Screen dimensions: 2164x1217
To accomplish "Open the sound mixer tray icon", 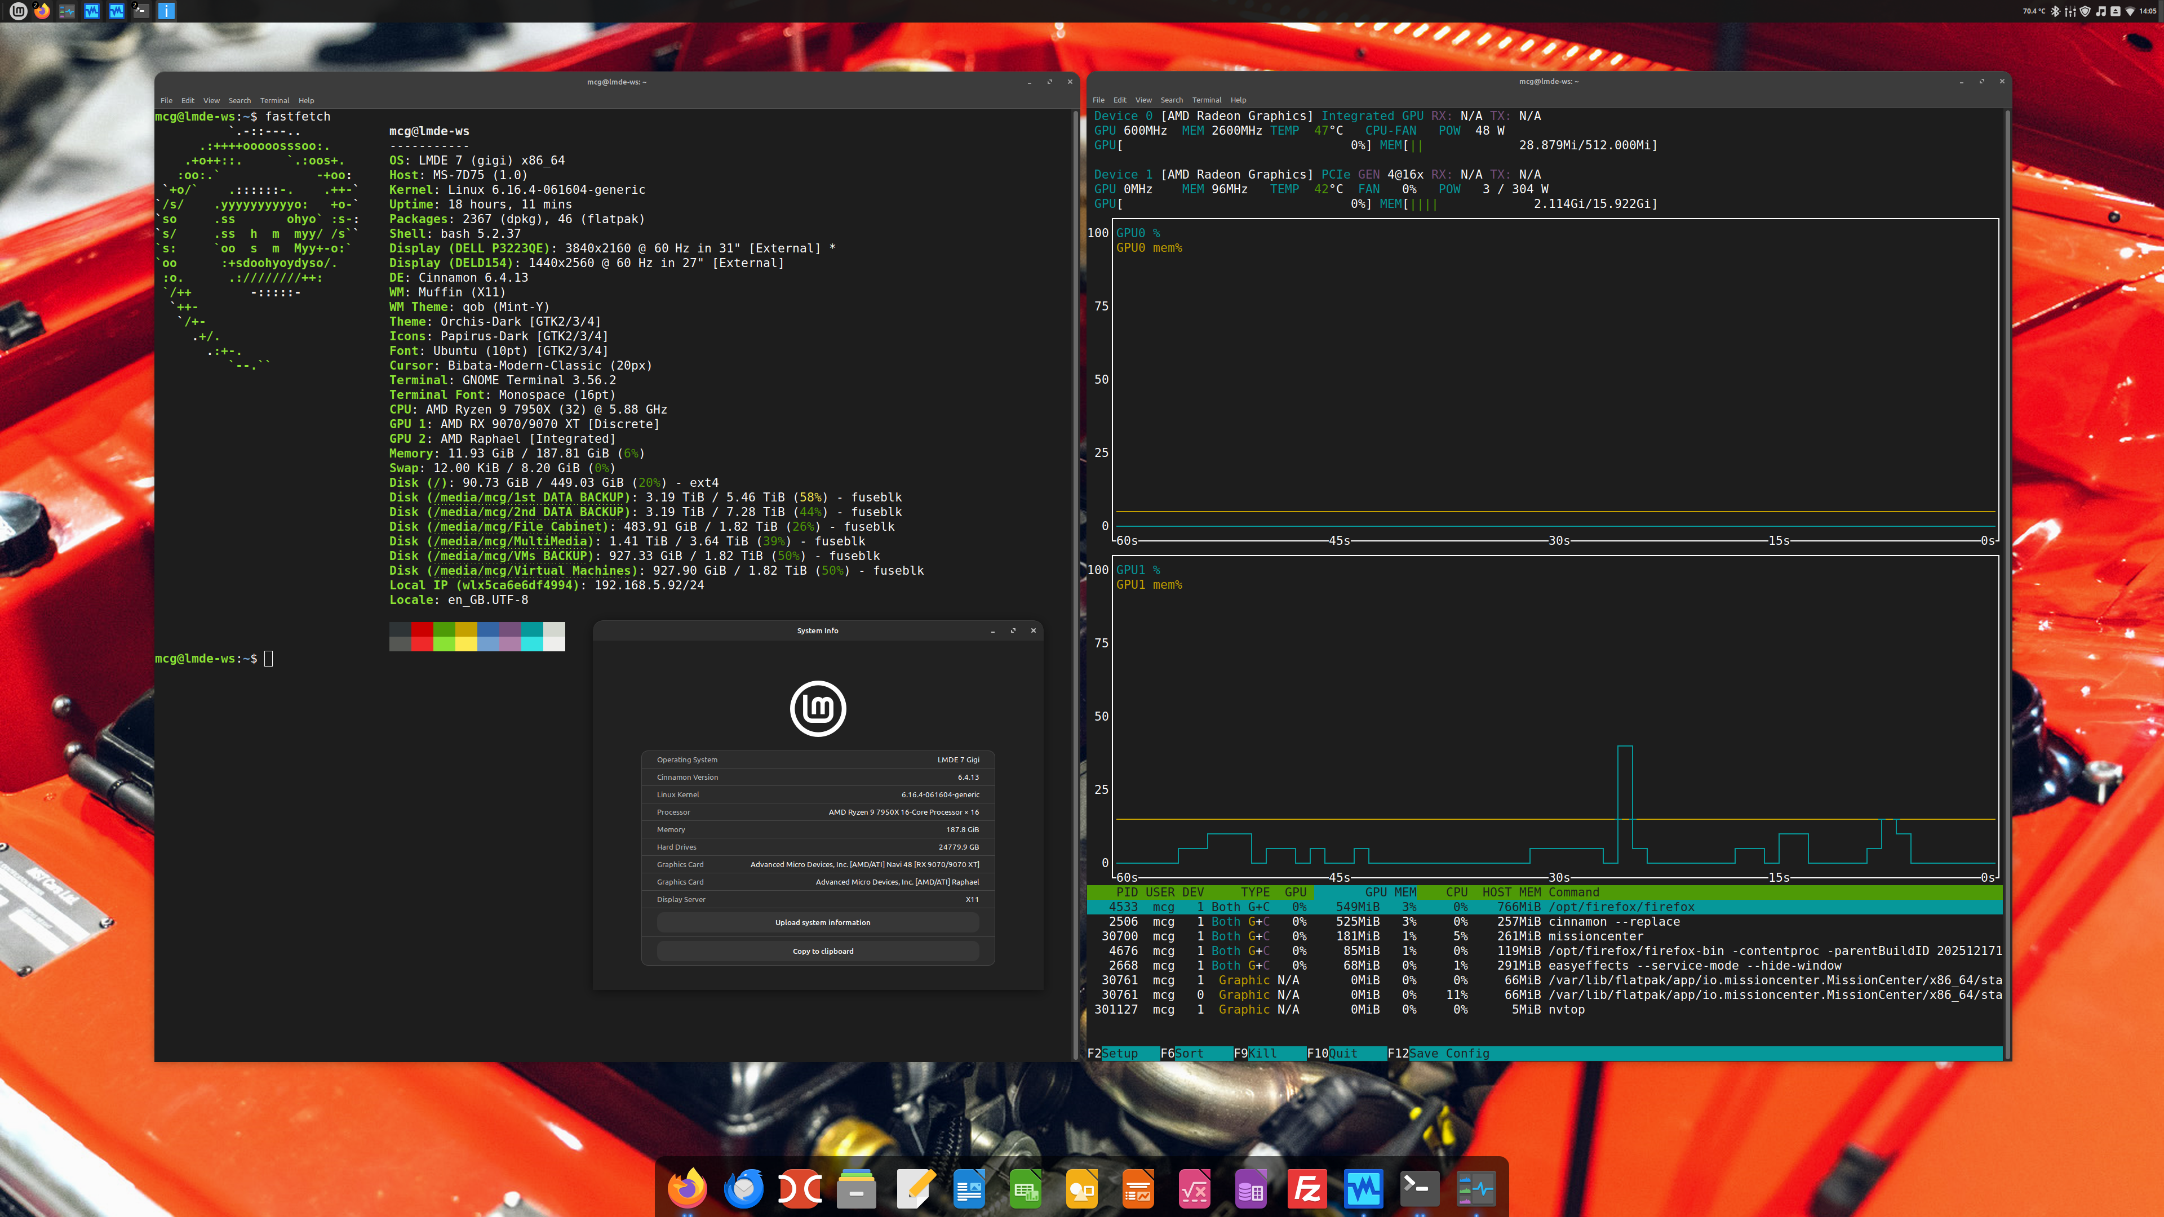I will pyautogui.click(x=2071, y=12).
